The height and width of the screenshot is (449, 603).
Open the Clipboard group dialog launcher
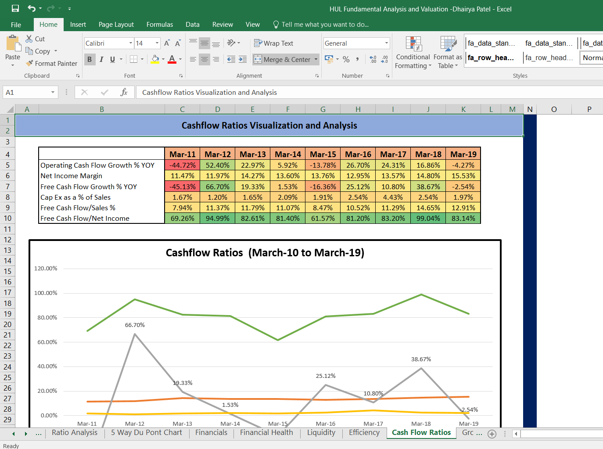click(78, 76)
